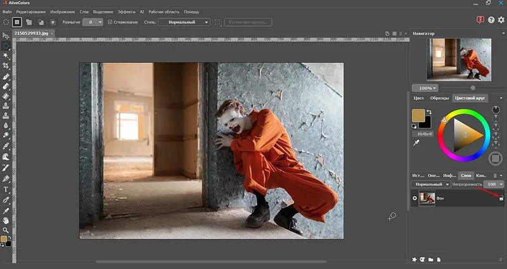
Task: Open the layer blend mode Нормальный dropdown
Action: [x=431, y=184]
